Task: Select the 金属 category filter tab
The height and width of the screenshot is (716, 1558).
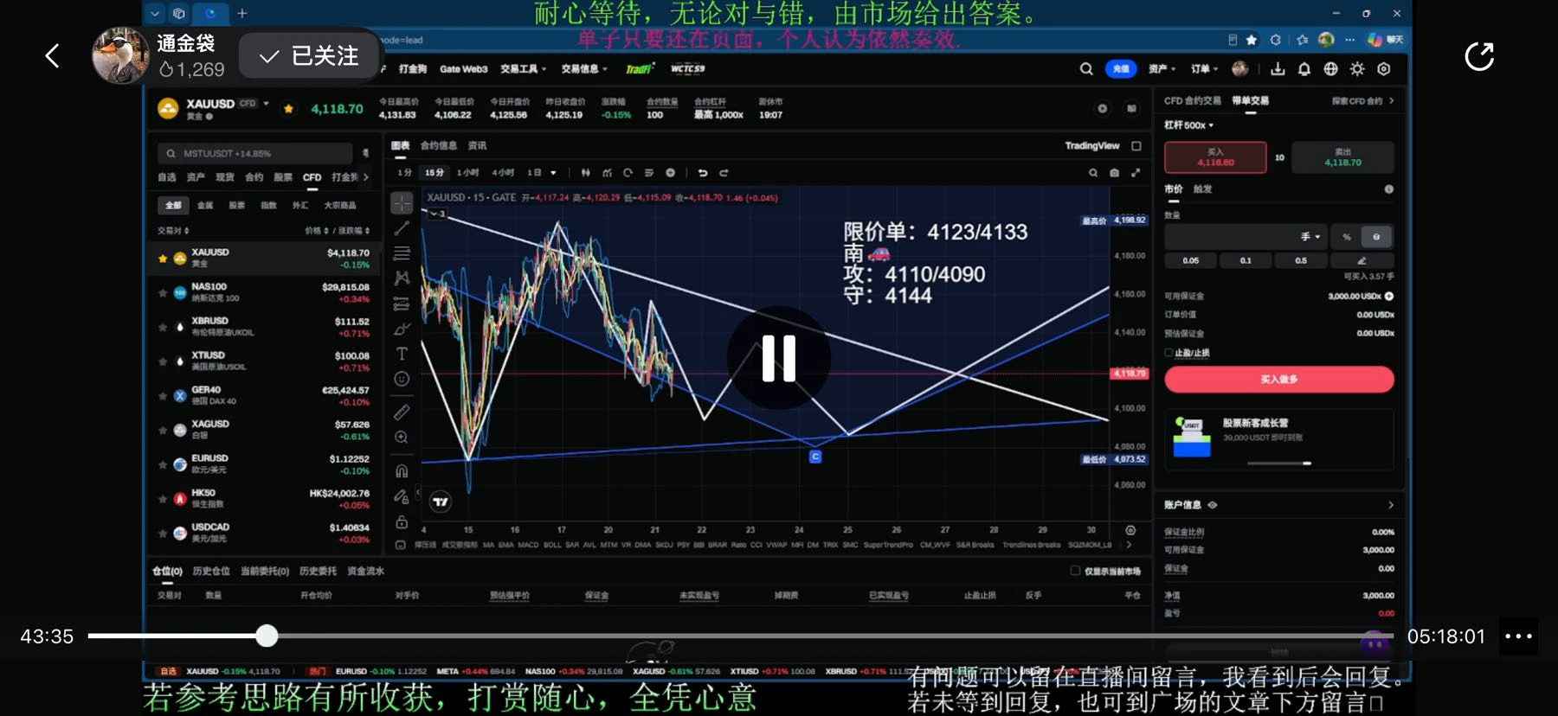Action: tap(205, 206)
